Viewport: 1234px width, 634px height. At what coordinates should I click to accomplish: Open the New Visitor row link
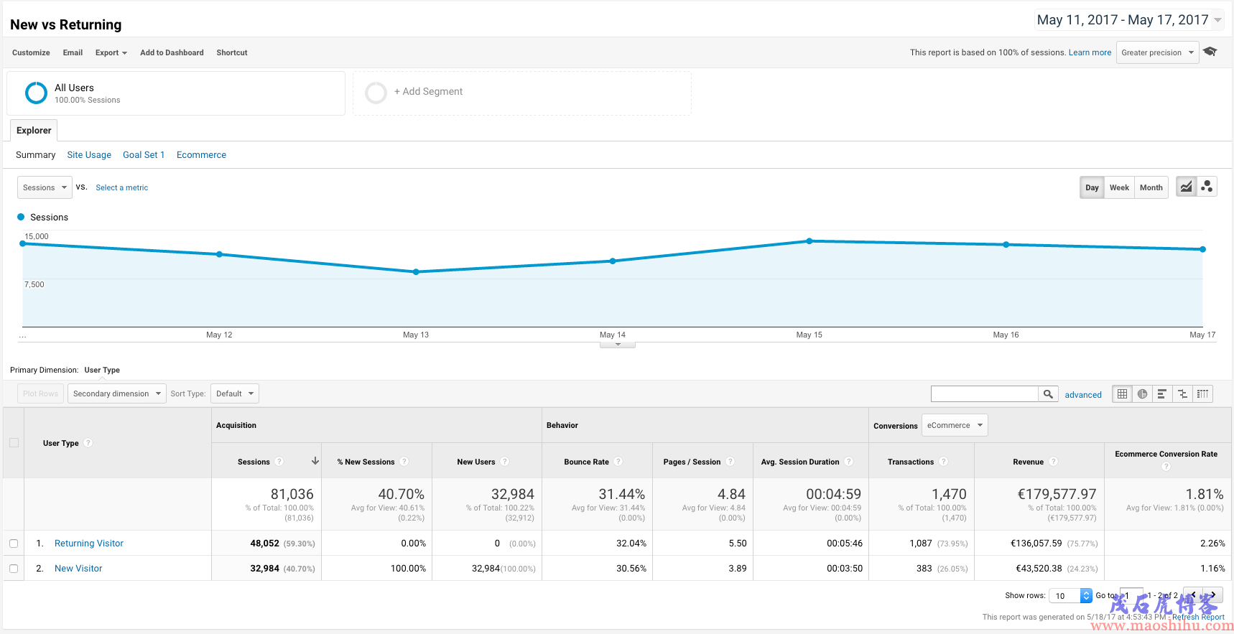78,569
